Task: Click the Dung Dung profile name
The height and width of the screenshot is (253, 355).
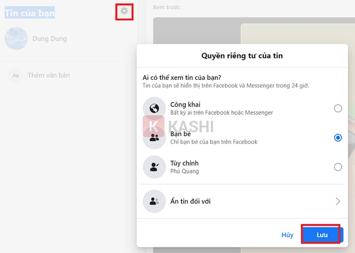Action: pyautogui.click(x=50, y=39)
